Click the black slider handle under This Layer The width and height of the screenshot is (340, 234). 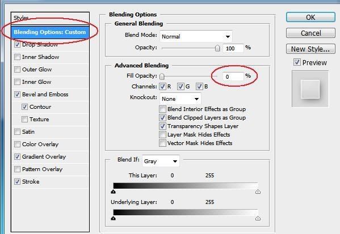click(x=113, y=192)
